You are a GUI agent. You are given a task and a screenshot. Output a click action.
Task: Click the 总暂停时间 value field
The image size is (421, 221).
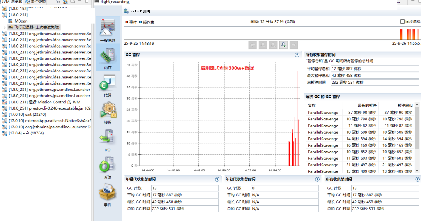pos(375,83)
